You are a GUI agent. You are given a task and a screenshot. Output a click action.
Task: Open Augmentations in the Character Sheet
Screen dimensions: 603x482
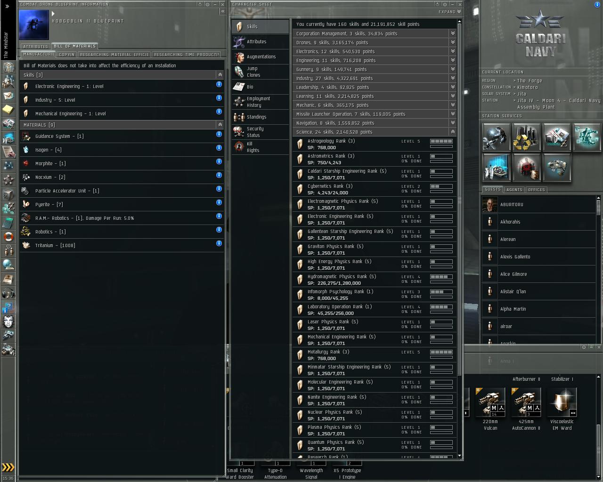tap(261, 56)
